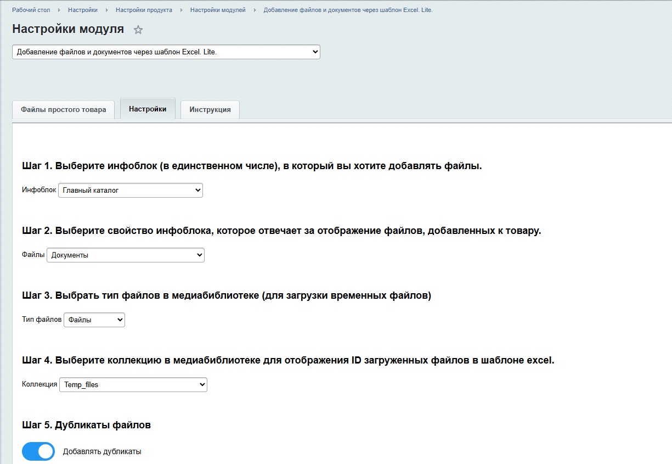This screenshot has width=672, height=464.
Task: Open the Инфоблок dropdown showing Главный каталог
Action: (x=130, y=190)
